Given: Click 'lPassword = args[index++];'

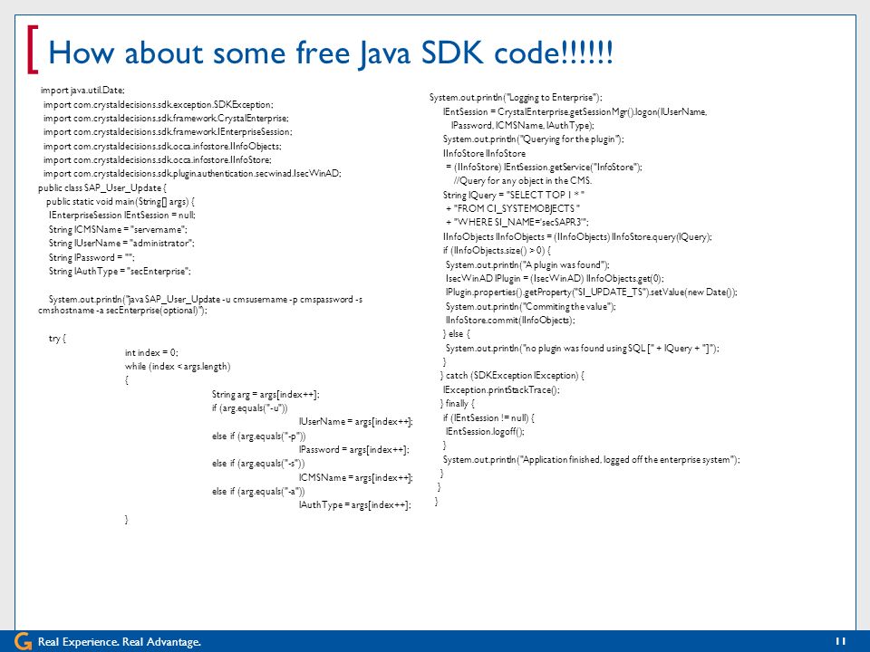Looking at the screenshot, I should tap(354, 450).
